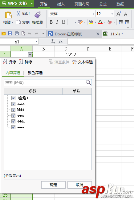Image resolution: width=134 pixels, height=200 pixels.
Task: Open the 页面布局 ribbon tab
Action: pyautogui.click(x=82, y=4)
